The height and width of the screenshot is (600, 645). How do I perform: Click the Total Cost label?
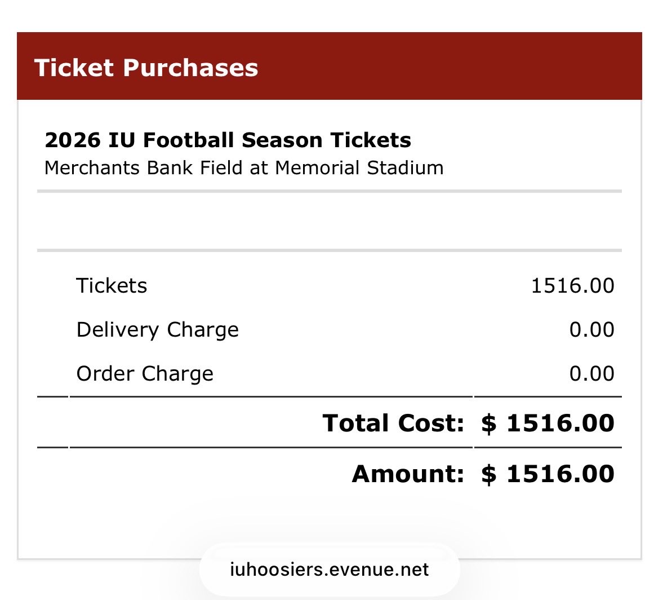(393, 423)
